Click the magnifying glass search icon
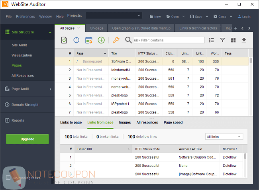Screen dimensions: 259x190 (128, 40)
